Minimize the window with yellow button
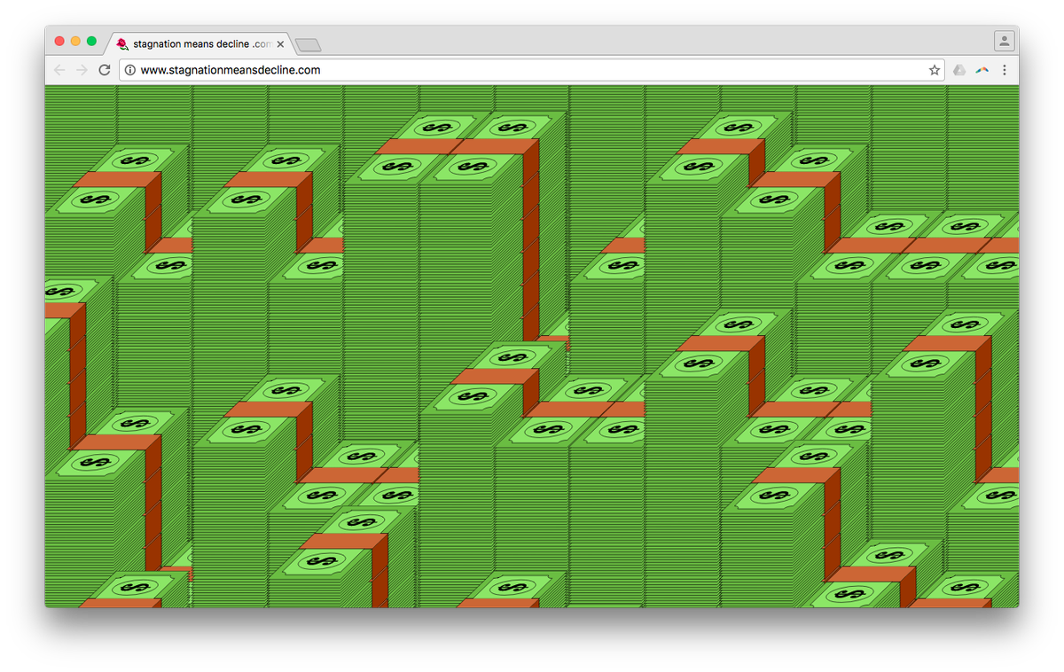The height and width of the screenshot is (672, 1064). click(x=75, y=42)
